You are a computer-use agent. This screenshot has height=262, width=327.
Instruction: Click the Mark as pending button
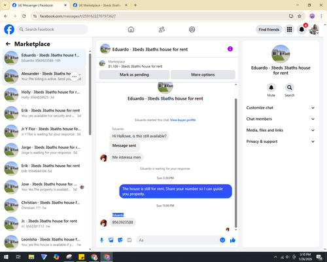pyautogui.click(x=134, y=75)
